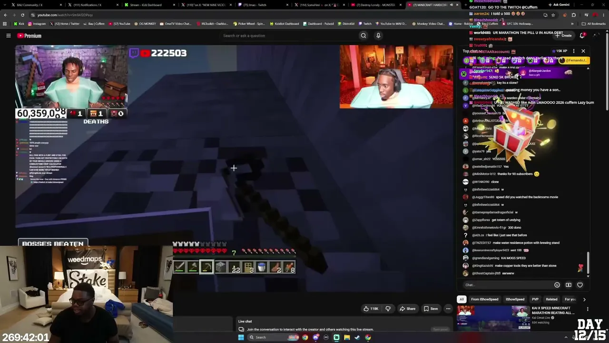This screenshot has height=343, width=609.
Task: Open the Picker Wheel bookmark
Action: coord(249,24)
